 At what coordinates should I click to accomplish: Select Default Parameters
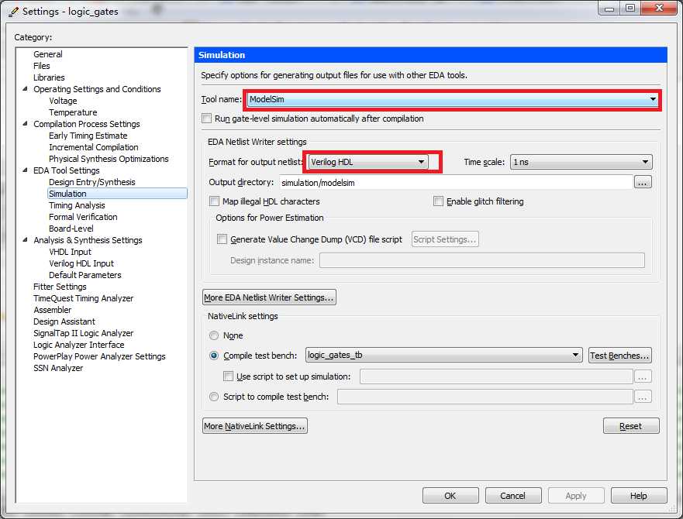coord(85,275)
